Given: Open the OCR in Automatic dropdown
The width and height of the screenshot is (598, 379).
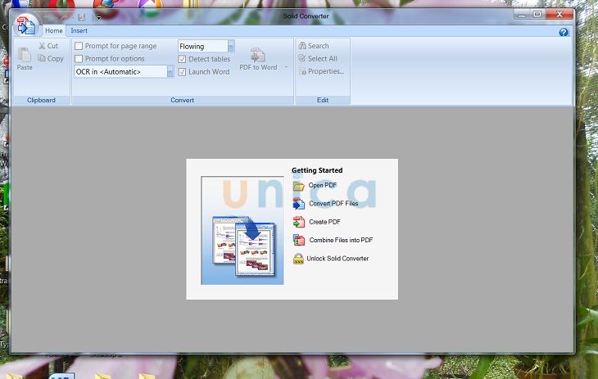Looking at the screenshot, I should coord(170,72).
